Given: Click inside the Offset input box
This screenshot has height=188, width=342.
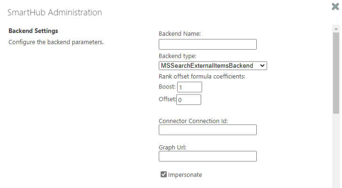Looking at the screenshot, I should coord(189,100).
